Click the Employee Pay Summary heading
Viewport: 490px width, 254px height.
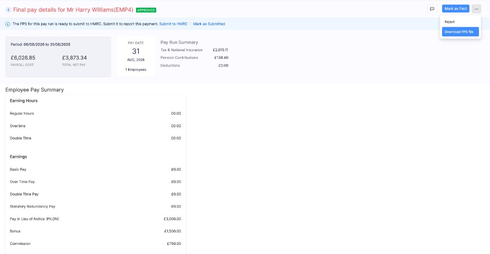pos(34,89)
